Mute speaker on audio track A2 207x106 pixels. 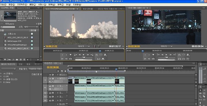pos(50,93)
